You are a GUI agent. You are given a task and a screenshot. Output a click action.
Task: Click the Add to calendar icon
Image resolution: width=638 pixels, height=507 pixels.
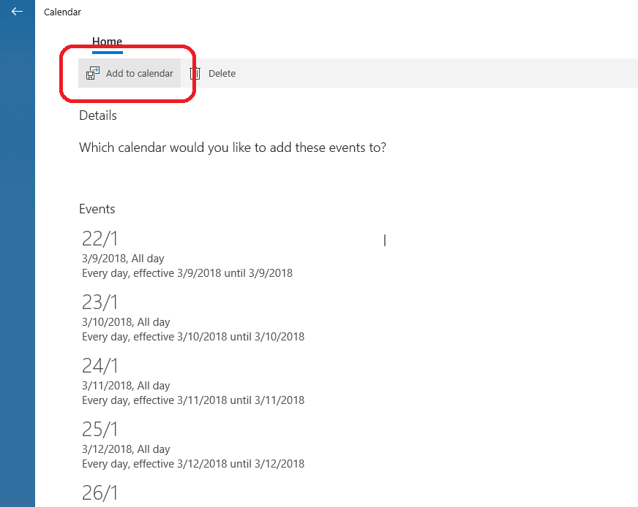92,72
